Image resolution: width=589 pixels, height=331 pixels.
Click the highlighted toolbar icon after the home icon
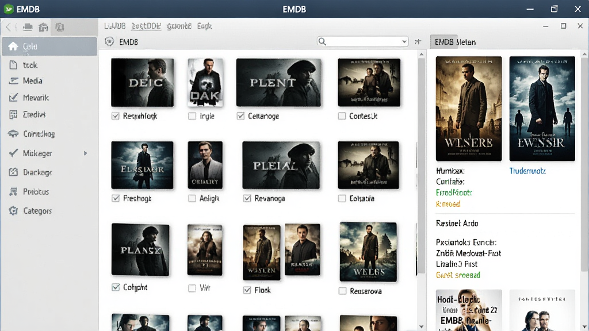tap(59, 27)
